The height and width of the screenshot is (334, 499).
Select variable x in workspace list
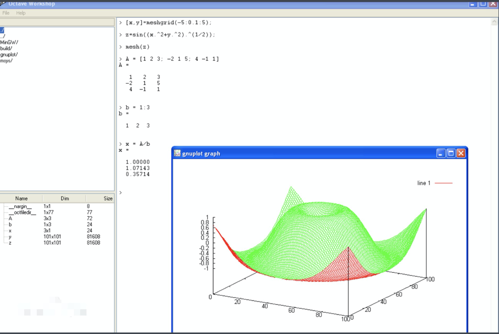click(x=10, y=230)
